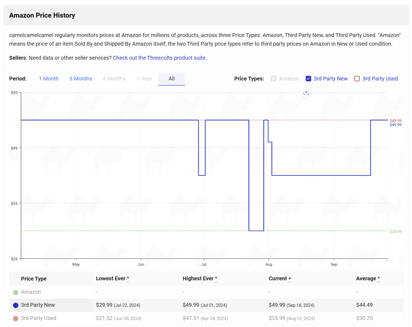412x327 pixels.
Task: Select the All period tab
Action: [x=171, y=79]
